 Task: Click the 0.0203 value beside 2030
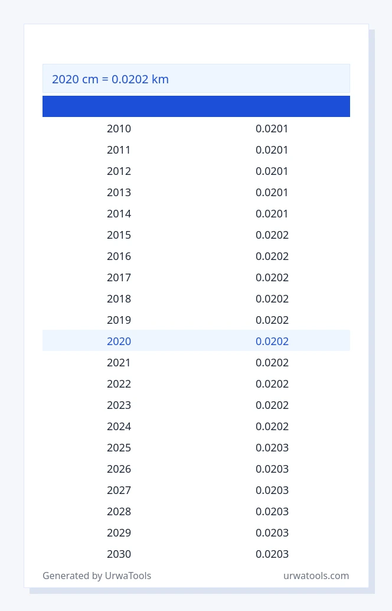point(272,554)
